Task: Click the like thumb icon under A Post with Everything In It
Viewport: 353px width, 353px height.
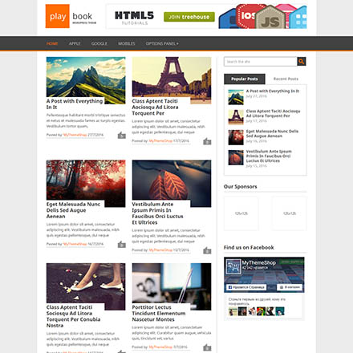Action: 122,135
